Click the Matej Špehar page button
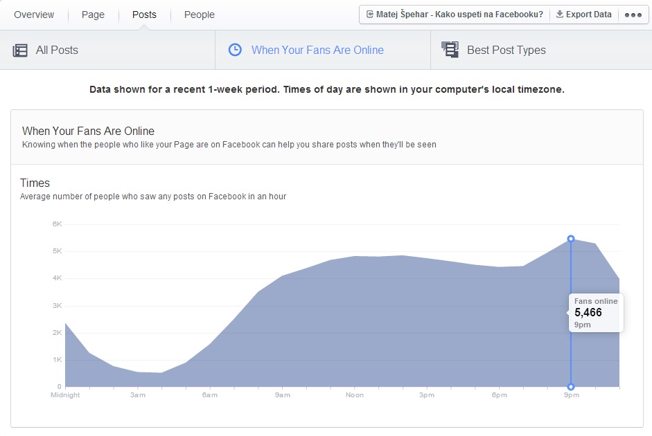 pos(455,15)
